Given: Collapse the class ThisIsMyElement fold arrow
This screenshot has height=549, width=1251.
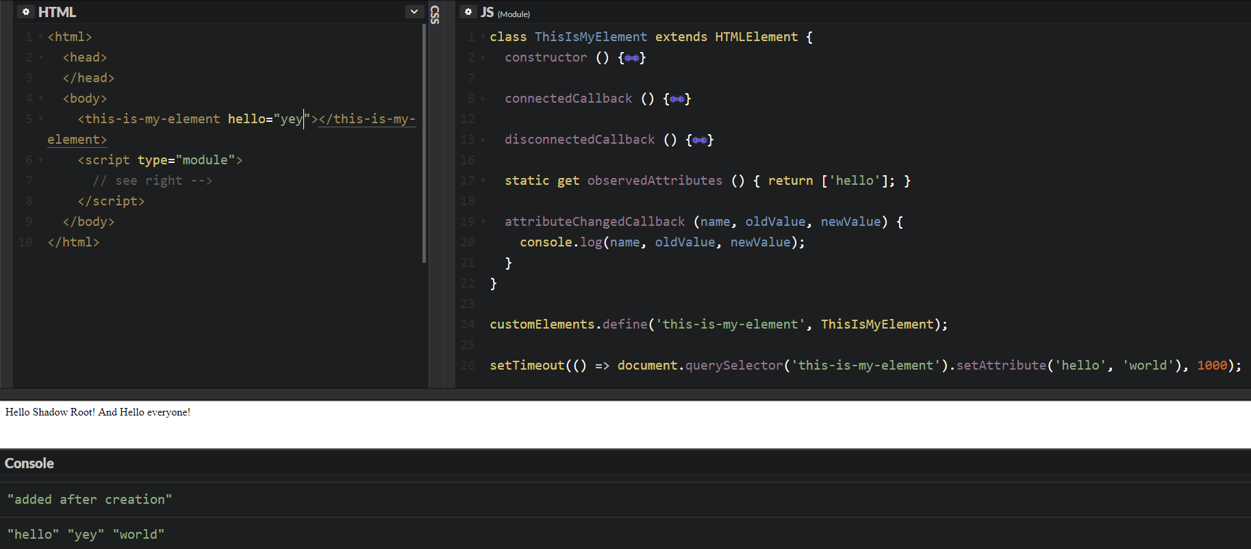Looking at the screenshot, I should point(483,37).
